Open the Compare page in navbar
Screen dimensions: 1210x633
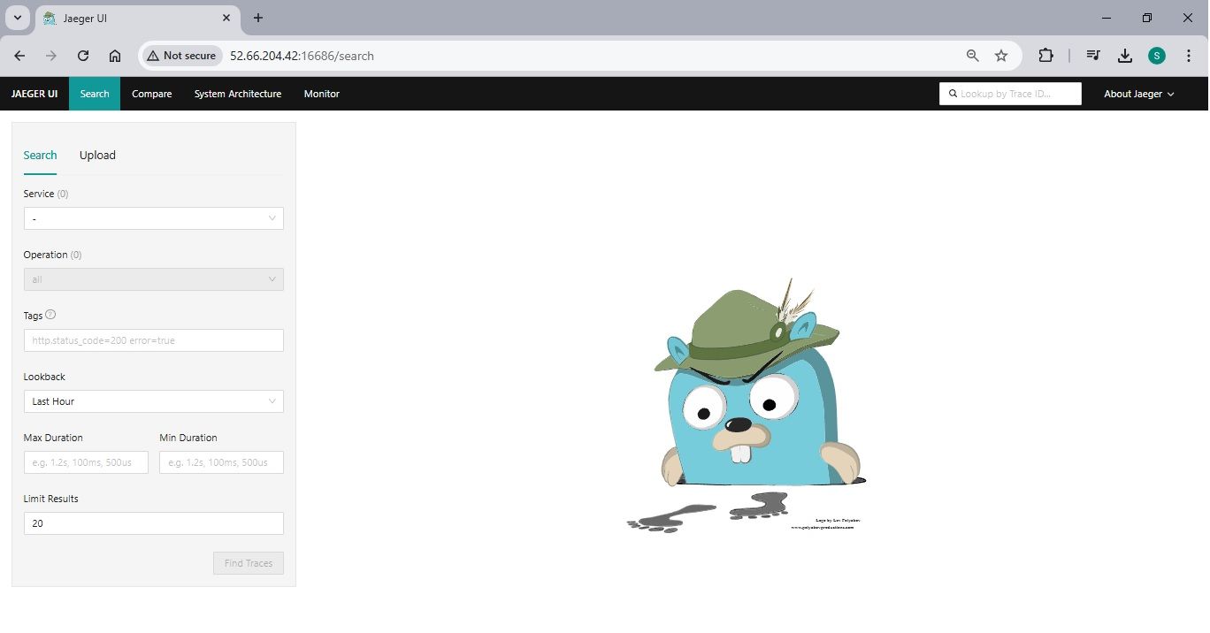pyautogui.click(x=151, y=94)
